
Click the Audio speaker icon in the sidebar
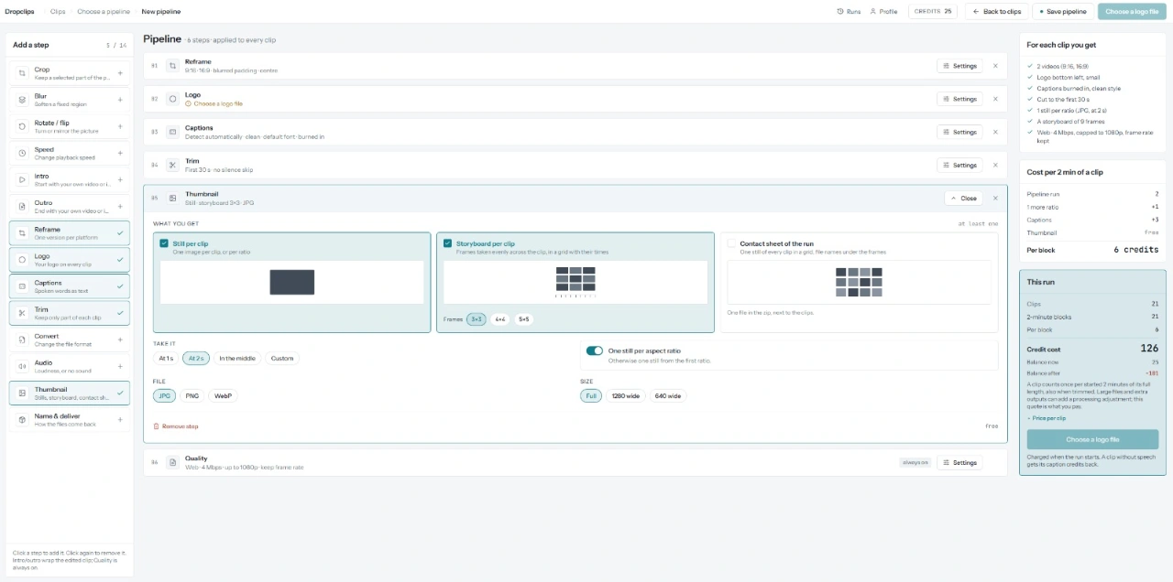click(x=22, y=366)
